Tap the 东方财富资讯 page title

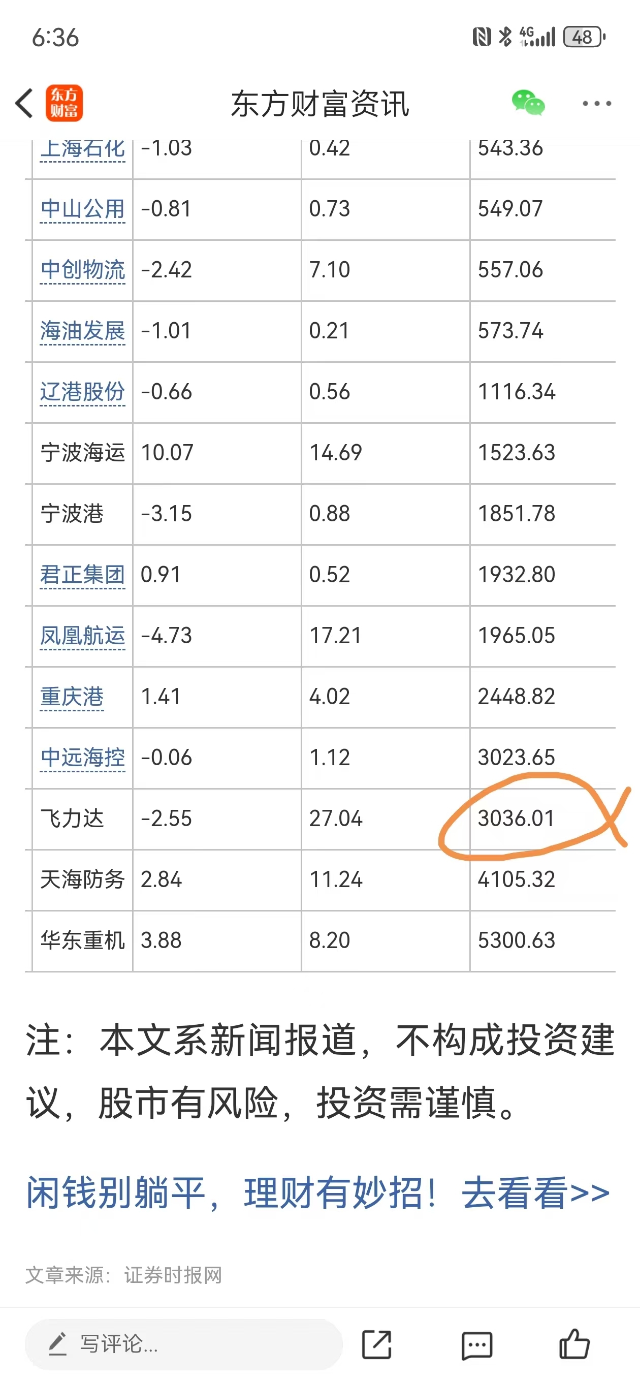click(321, 104)
